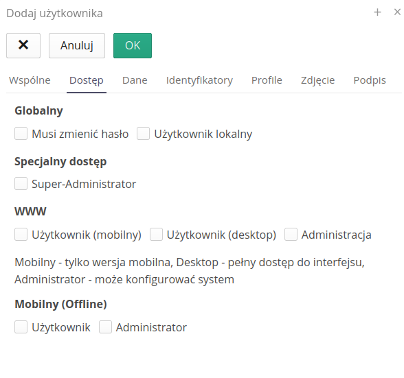The height and width of the screenshot is (378, 404).
Task: Open the Profile tab
Action: 267,80
